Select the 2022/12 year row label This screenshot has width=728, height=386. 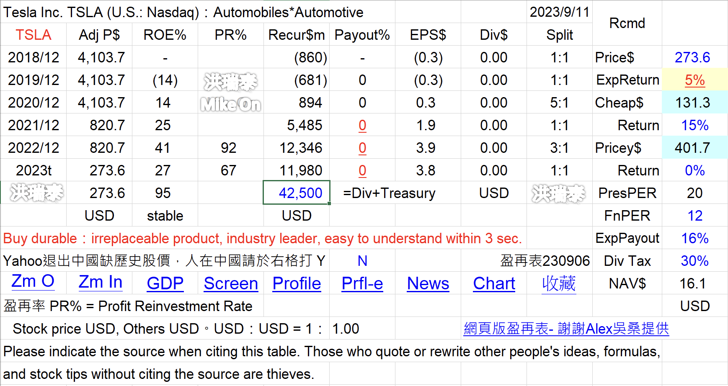tap(34, 148)
